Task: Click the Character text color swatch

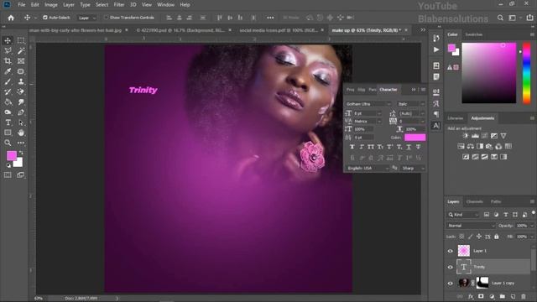Action: [x=415, y=138]
